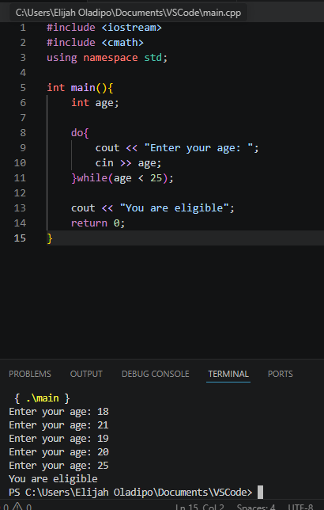Click the Spaces: 4 indentation setting
Screen dimensions: 324x510
[256, 507]
